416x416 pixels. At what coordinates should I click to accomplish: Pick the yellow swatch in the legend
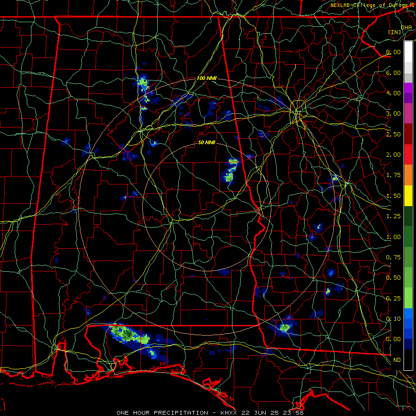(408, 196)
